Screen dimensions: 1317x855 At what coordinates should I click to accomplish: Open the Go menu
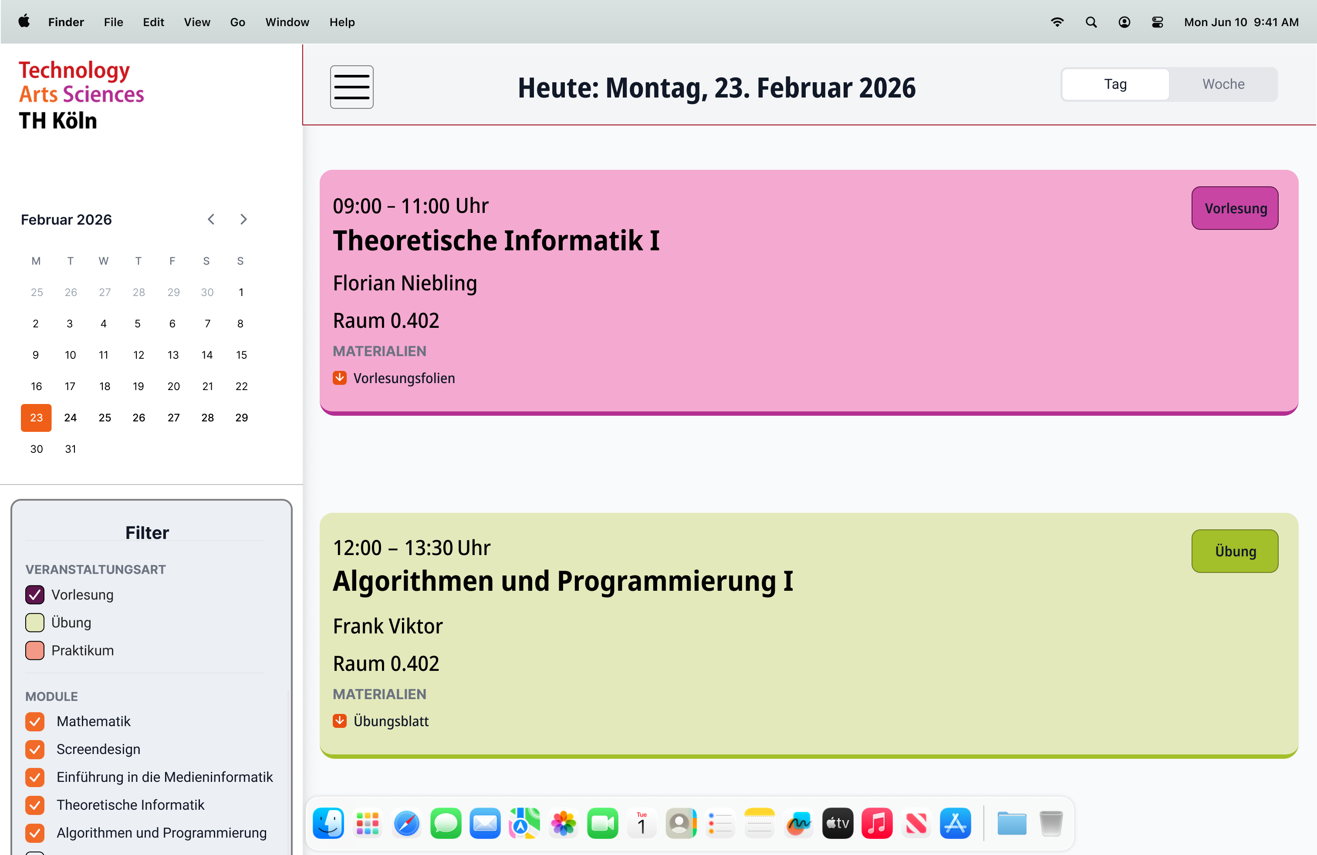[237, 22]
